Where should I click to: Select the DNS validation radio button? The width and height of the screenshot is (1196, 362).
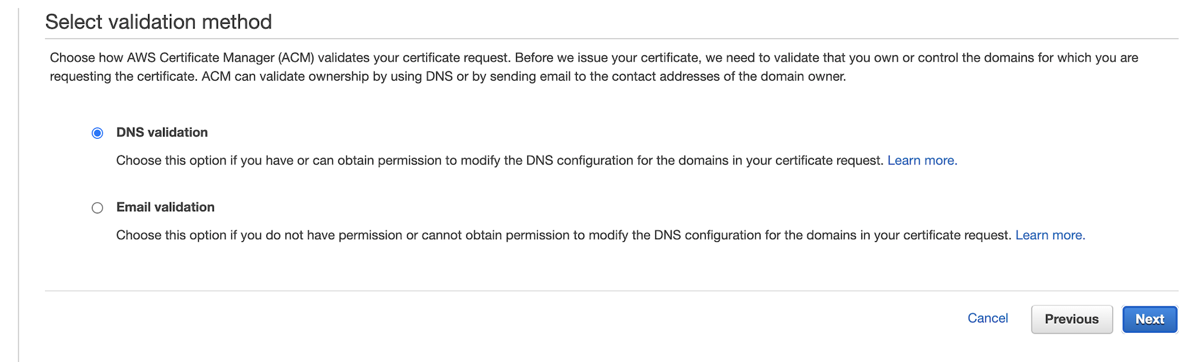tap(97, 133)
